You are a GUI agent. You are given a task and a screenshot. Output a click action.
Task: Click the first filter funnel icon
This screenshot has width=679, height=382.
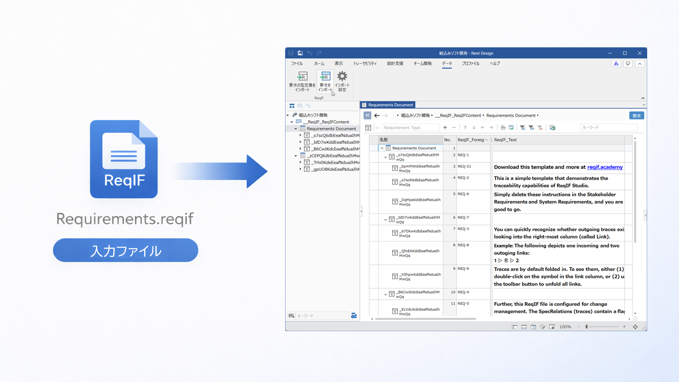[x=523, y=128]
